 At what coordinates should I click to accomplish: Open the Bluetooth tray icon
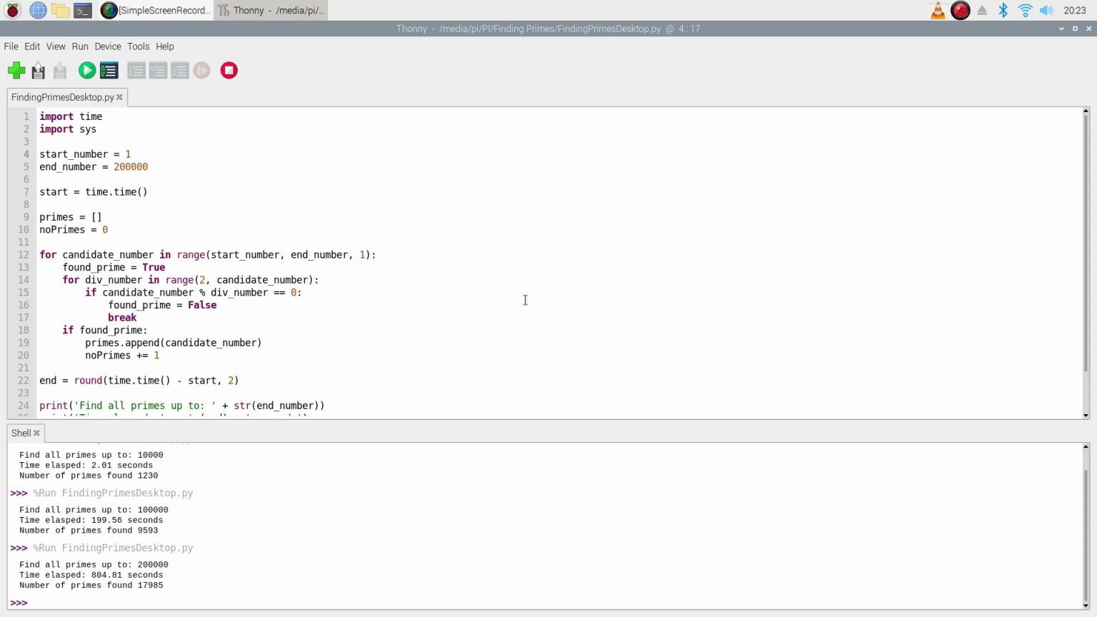(1003, 11)
